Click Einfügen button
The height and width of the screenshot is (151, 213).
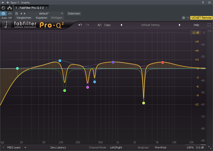pos(57,18)
